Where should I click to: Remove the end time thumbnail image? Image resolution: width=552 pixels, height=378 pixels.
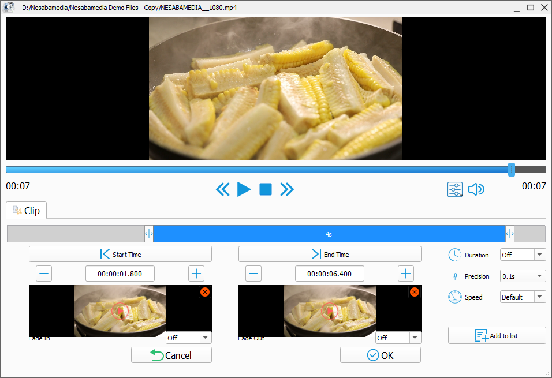(414, 293)
